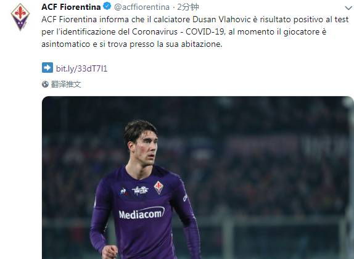Click the word asintomatico in tweet text
Viewport: 354px width, 259px height.
pyautogui.click(x=66, y=44)
